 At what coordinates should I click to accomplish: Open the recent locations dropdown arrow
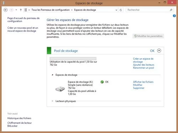[16, 10]
